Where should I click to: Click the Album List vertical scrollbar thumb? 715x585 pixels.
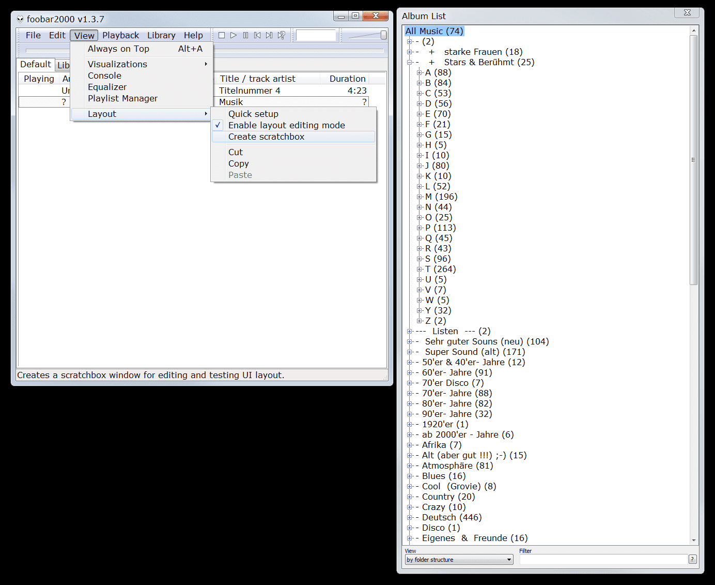pyautogui.click(x=694, y=160)
